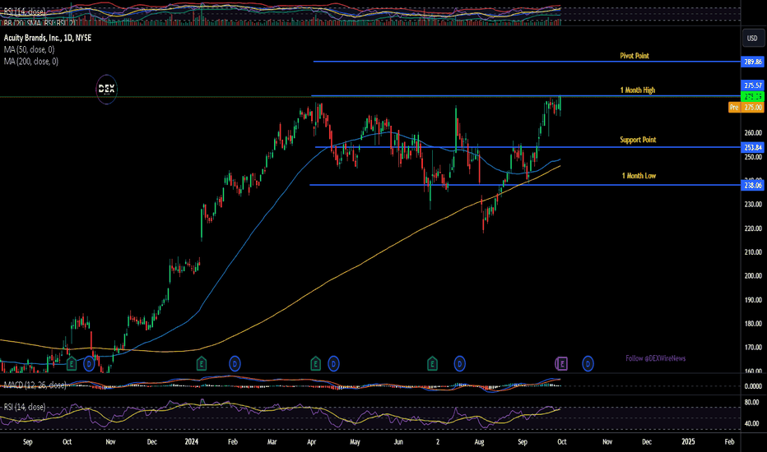The width and height of the screenshot is (767, 452).
Task: Click the Pivot Point annotation label
Action: pyautogui.click(x=635, y=56)
